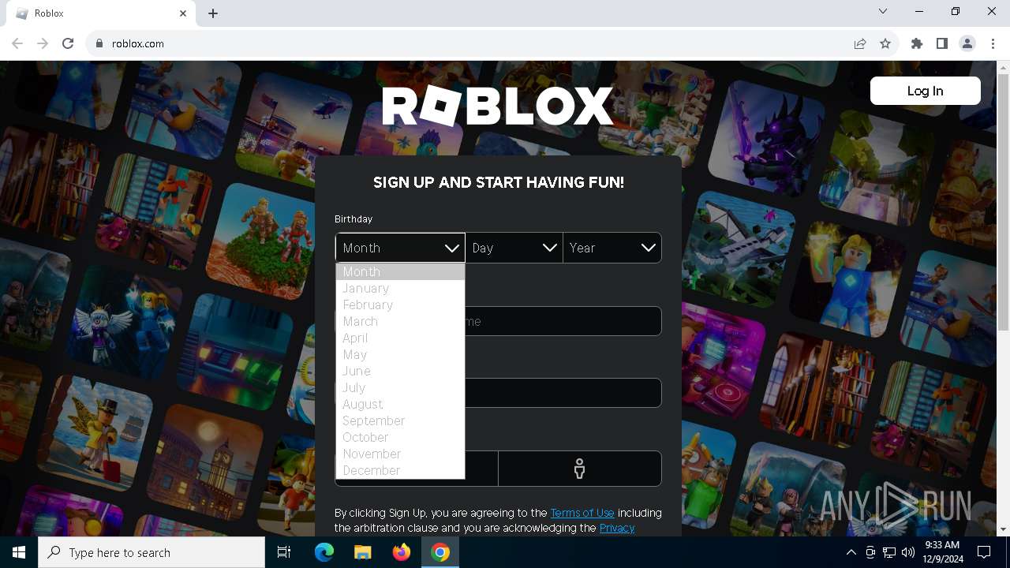Click the browser back arrow
This screenshot has height=568, width=1010.
click(17, 43)
